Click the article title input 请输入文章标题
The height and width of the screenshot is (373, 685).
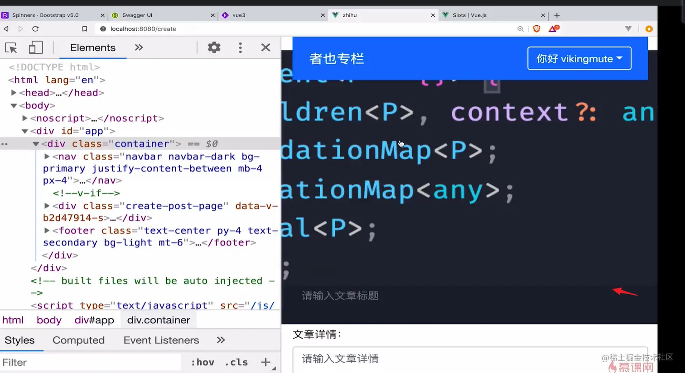[x=469, y=296]
